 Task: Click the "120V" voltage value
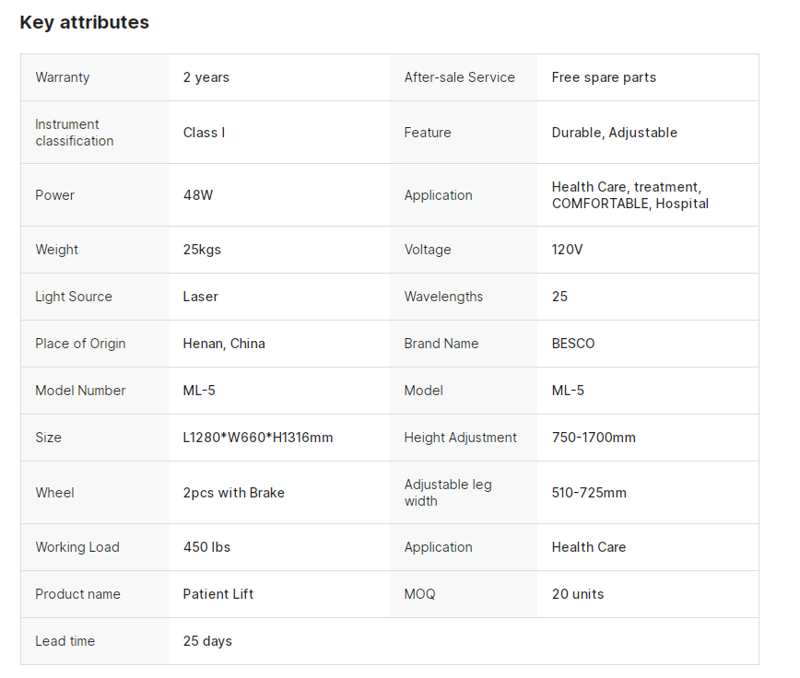tap(567, 250)
